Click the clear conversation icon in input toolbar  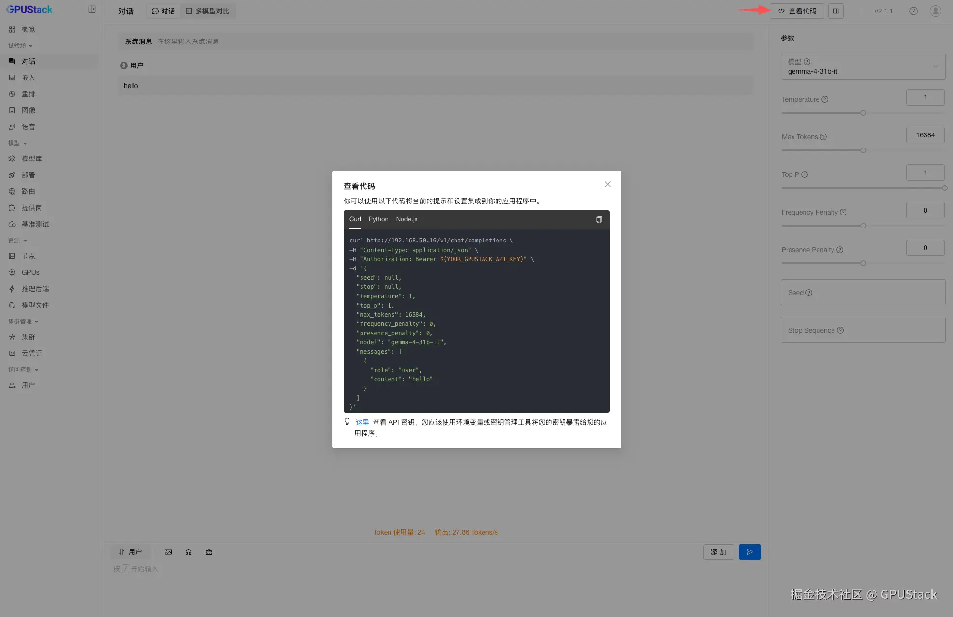click(x=209, y=552)
